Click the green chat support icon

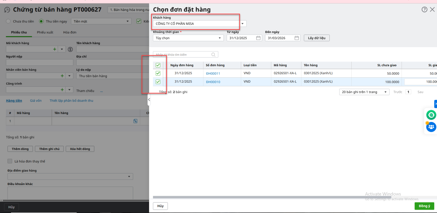click(431, 115)
